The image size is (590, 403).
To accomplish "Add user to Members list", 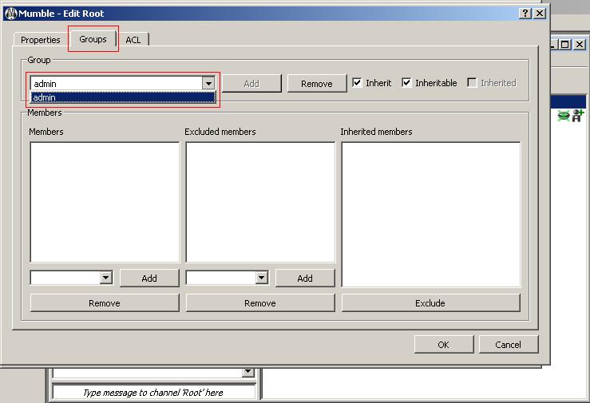I will 149,279.
